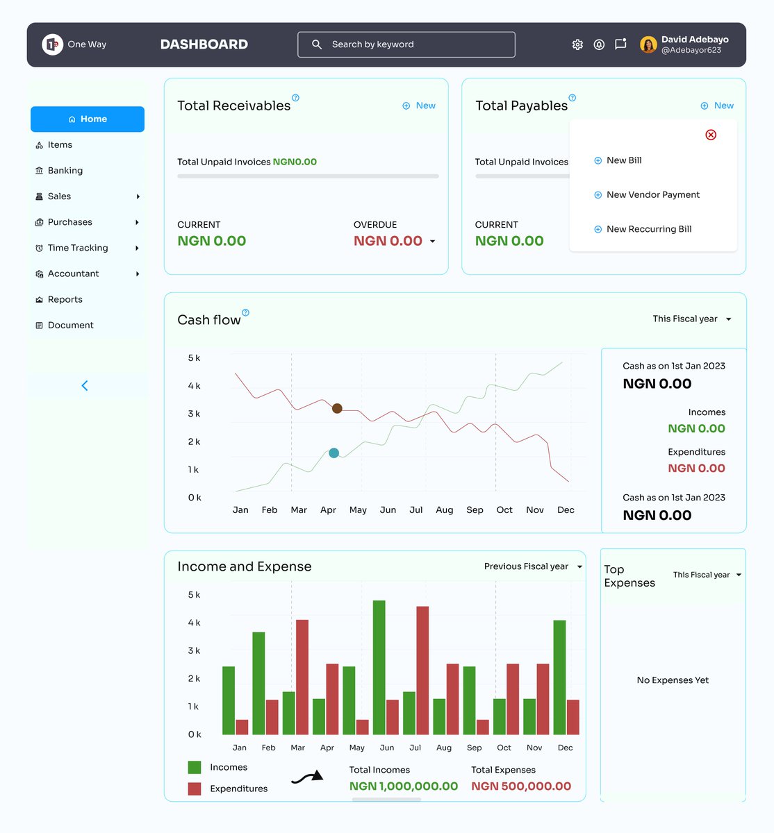Click the Jul expenditure red bar
774x833 pixels.
point(422,671)
